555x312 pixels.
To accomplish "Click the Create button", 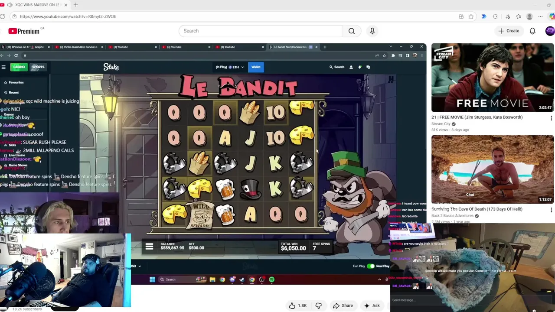I will (x=509, y=31).
